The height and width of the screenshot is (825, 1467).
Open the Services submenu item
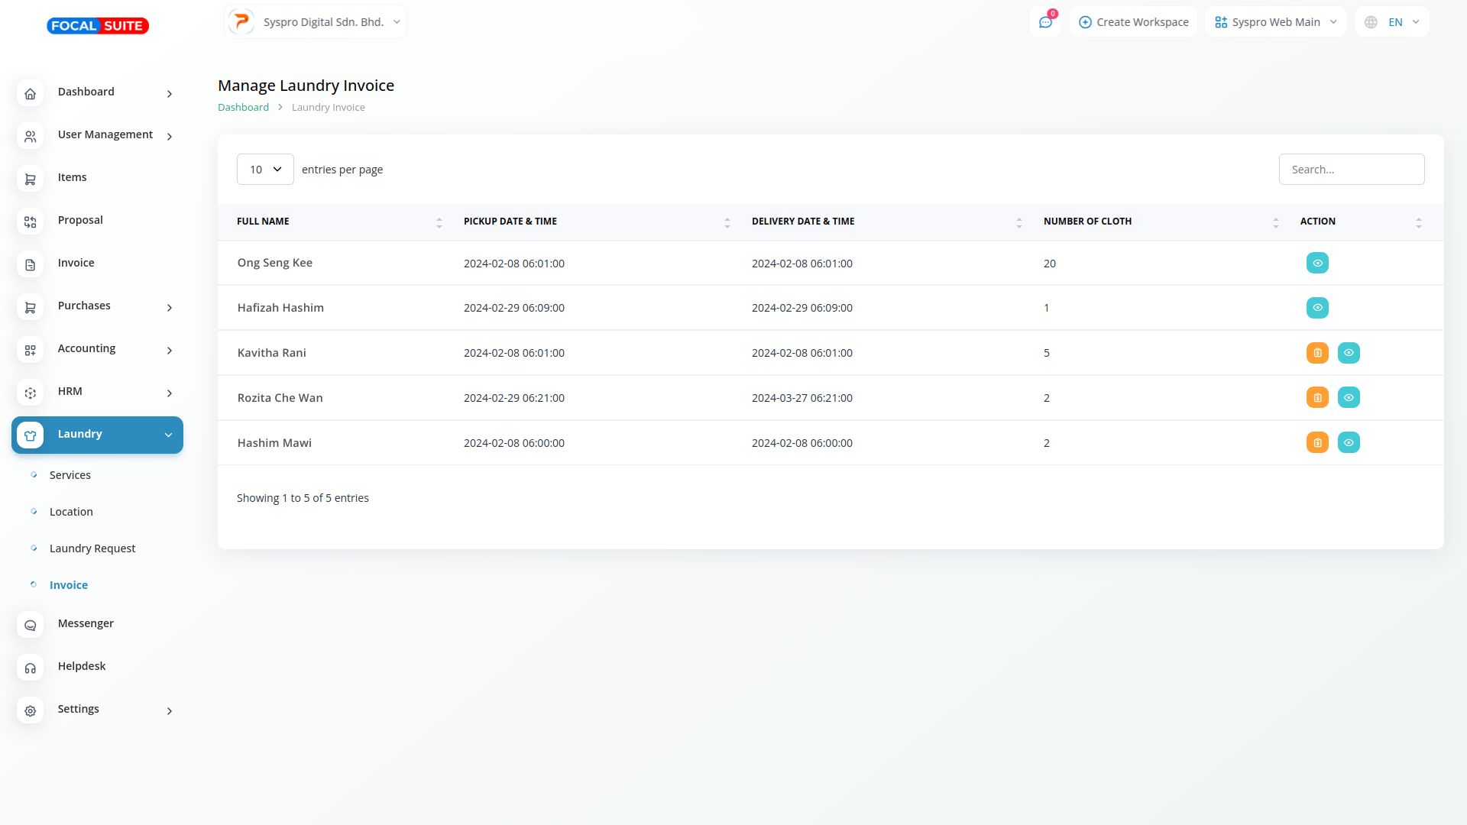[70, 475]
